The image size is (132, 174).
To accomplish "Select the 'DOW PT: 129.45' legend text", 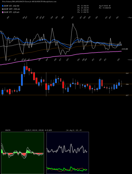I will click(x=11, y=12).
